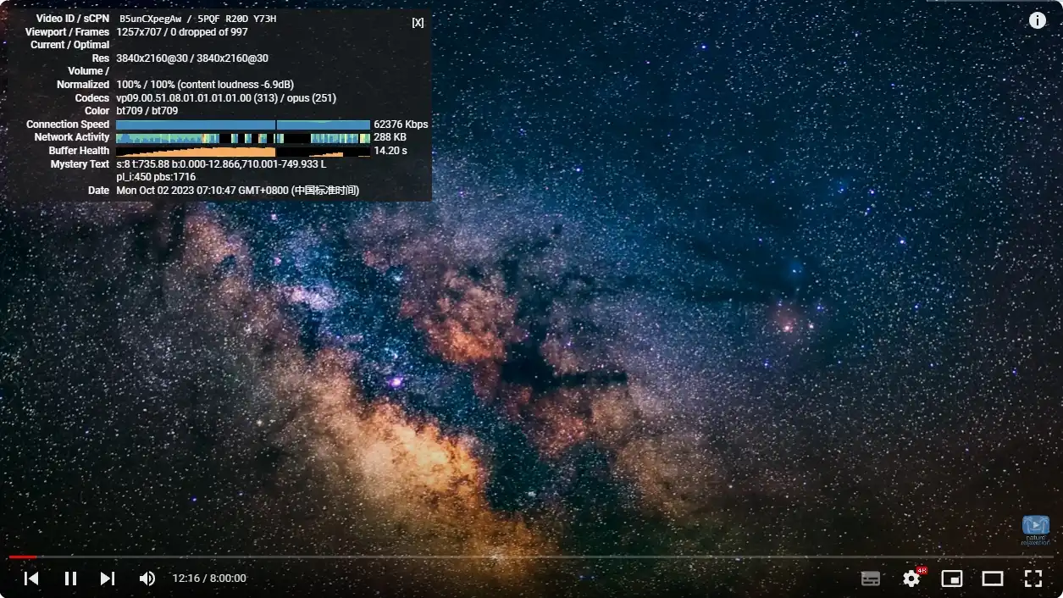
Task: Skip to the previous video
Action: pyautogui.click(x=31, y=579)
